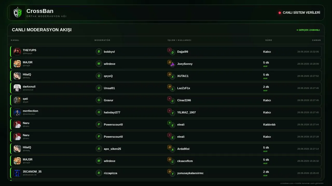
Task: Click the red ban icon next to Dajjal99
Action: point(169,50)
